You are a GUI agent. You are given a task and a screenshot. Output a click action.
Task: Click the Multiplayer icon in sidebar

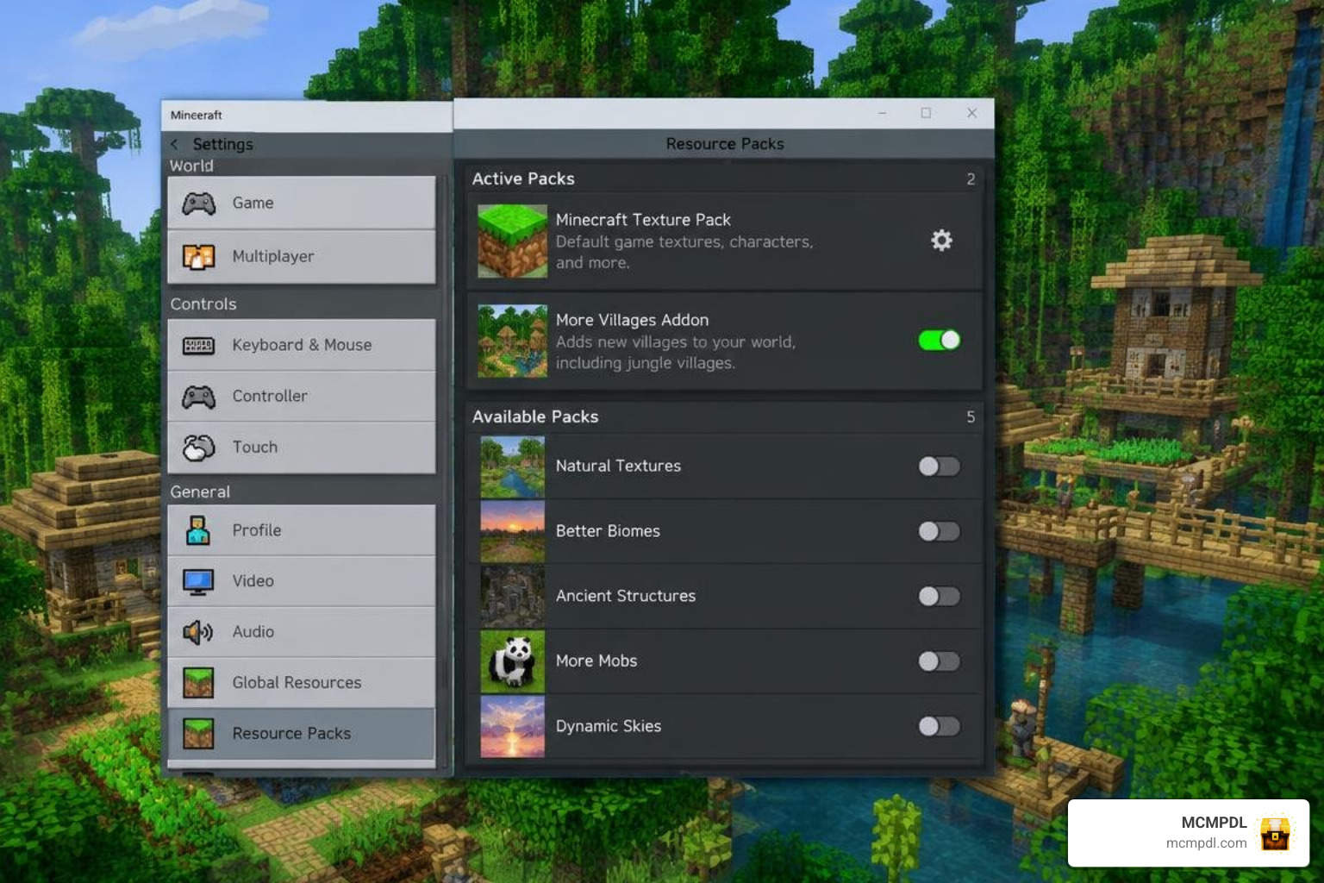coord(199,256)
